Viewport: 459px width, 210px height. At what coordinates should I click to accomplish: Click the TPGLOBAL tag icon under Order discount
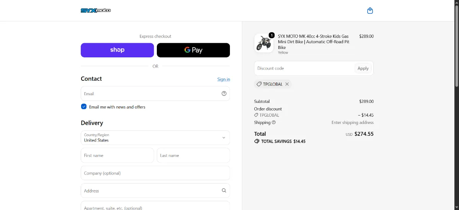(x=256, y=115)
